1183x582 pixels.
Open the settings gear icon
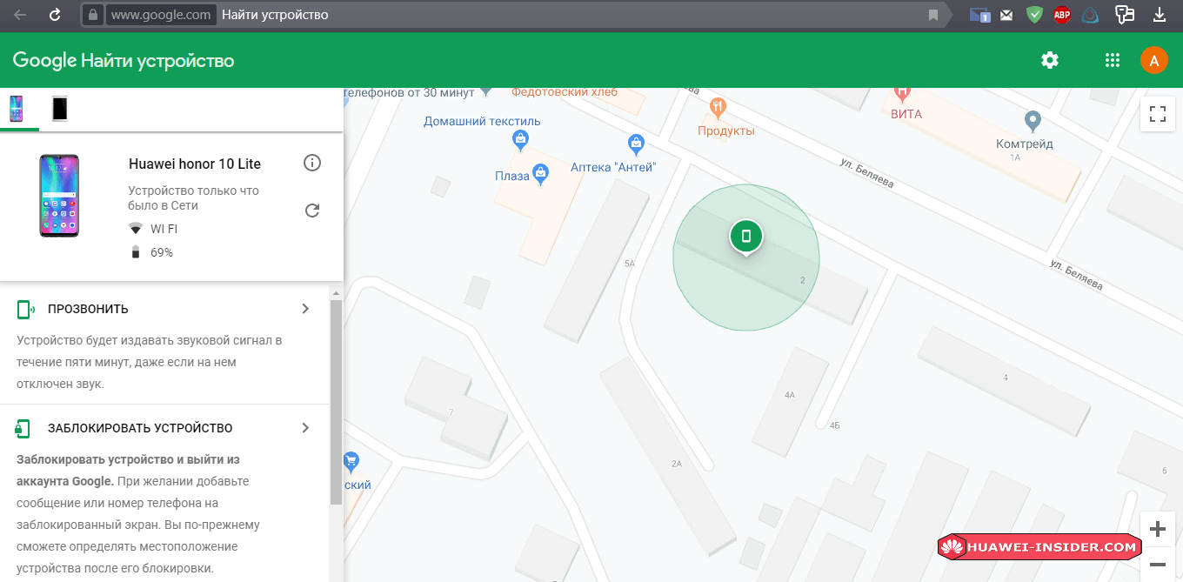click(x=1050, y=60)
